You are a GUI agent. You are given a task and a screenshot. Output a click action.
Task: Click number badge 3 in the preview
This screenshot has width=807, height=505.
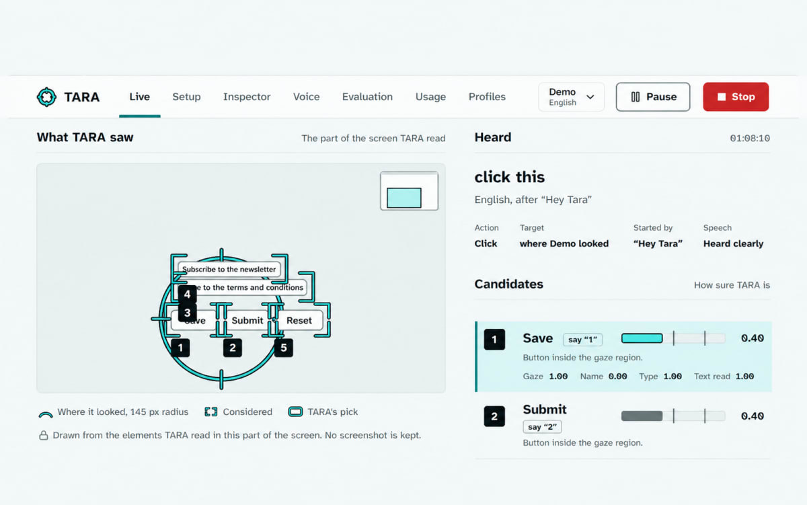tap(188, 313)
